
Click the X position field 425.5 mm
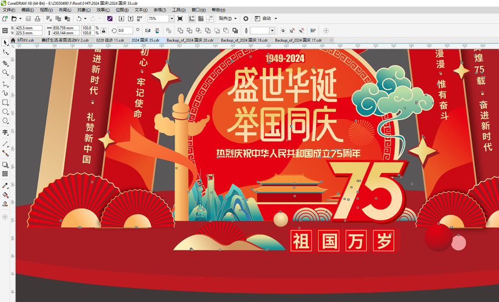tap(28, 28)
